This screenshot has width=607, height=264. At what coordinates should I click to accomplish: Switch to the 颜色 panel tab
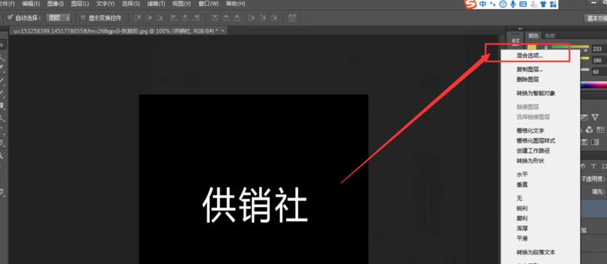click(x=534, y=36)
